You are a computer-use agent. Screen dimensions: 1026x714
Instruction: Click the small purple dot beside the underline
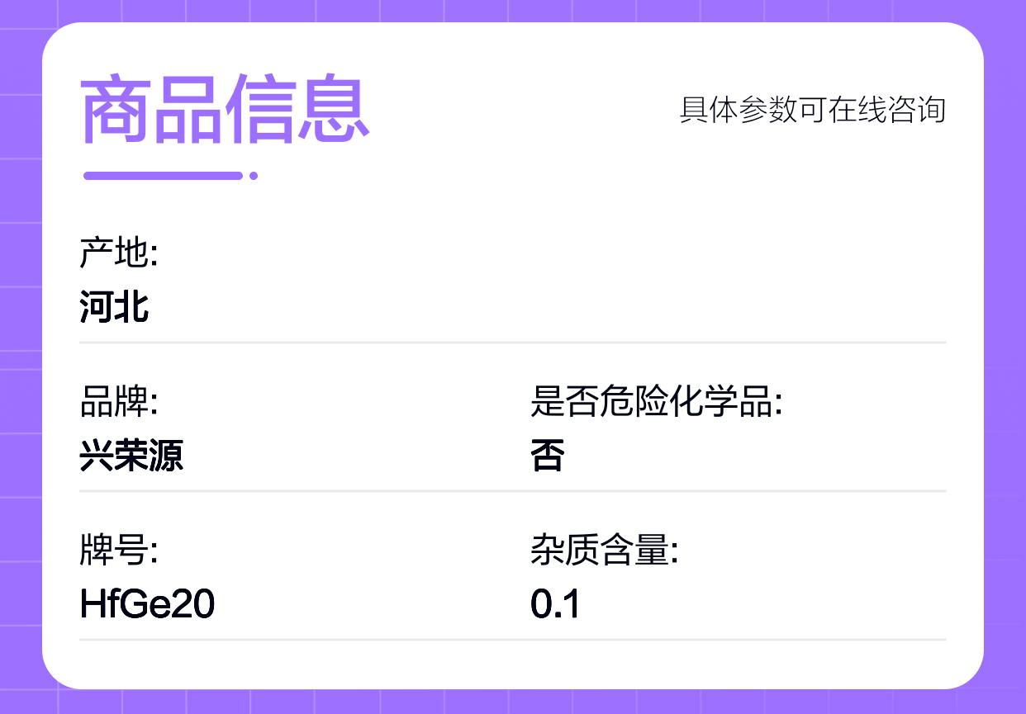click(x=254, y=175)
